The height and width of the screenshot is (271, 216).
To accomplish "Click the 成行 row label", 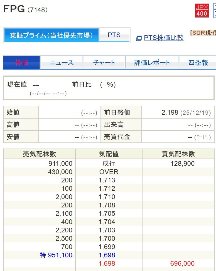I will click(109, 164).
